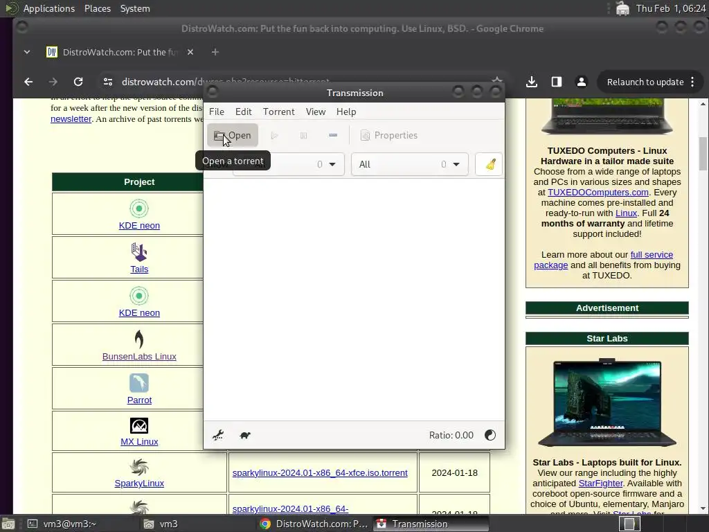Open a new Chrome tab
Viewport: 709px width, 532px height.
215,52
